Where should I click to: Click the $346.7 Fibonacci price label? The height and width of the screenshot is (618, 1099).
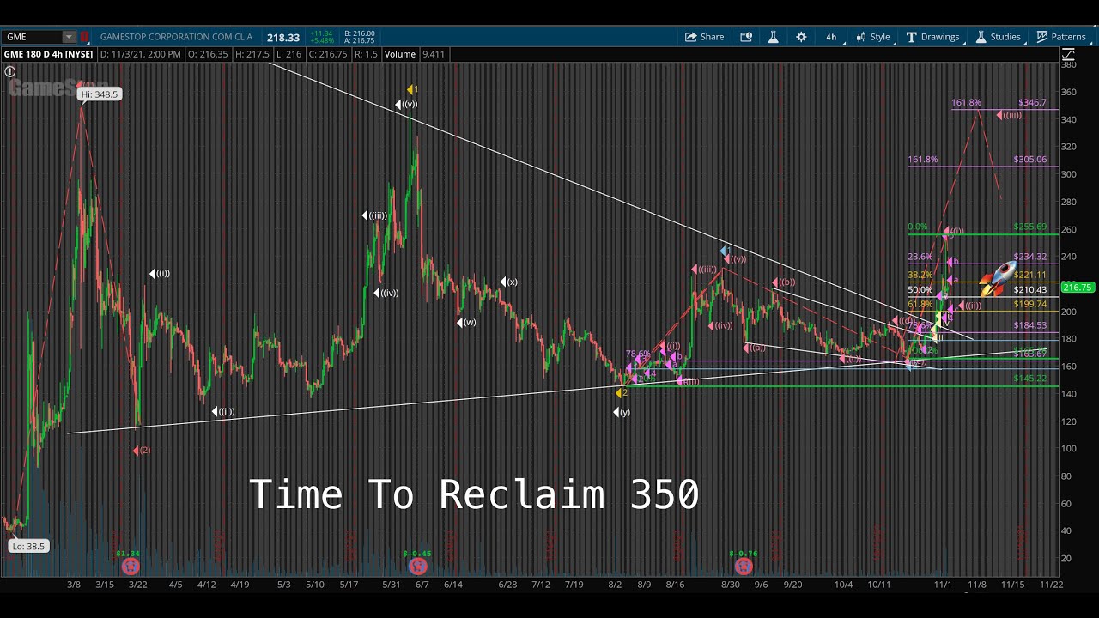click(x=1032, y=103)
